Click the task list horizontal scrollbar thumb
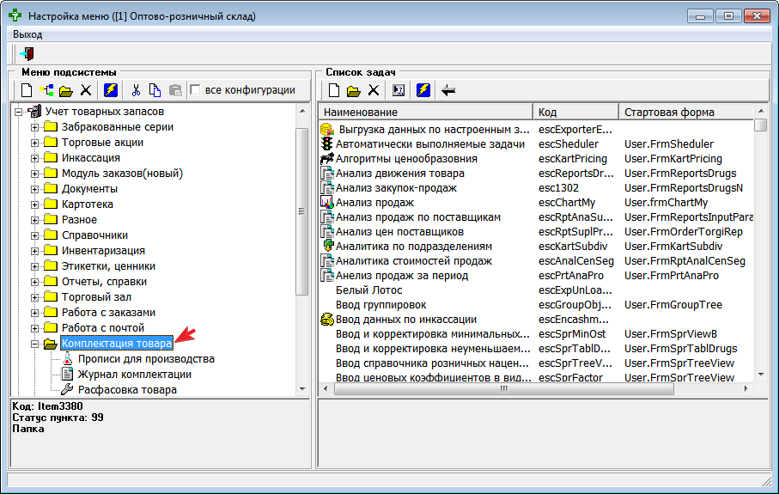779x494 pixels. coord(504,389)
